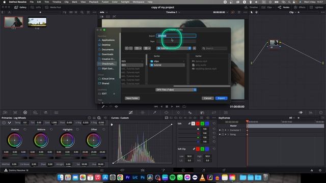
Task: Toggle the red channel in Curves Edit
Action: tap(198, 124)
